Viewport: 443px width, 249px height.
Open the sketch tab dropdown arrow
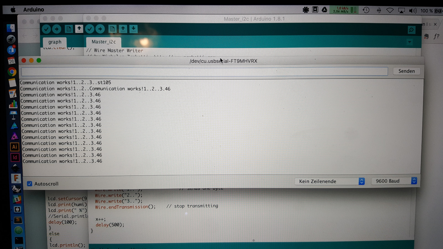pyautogui.click(x=409, y=42)
